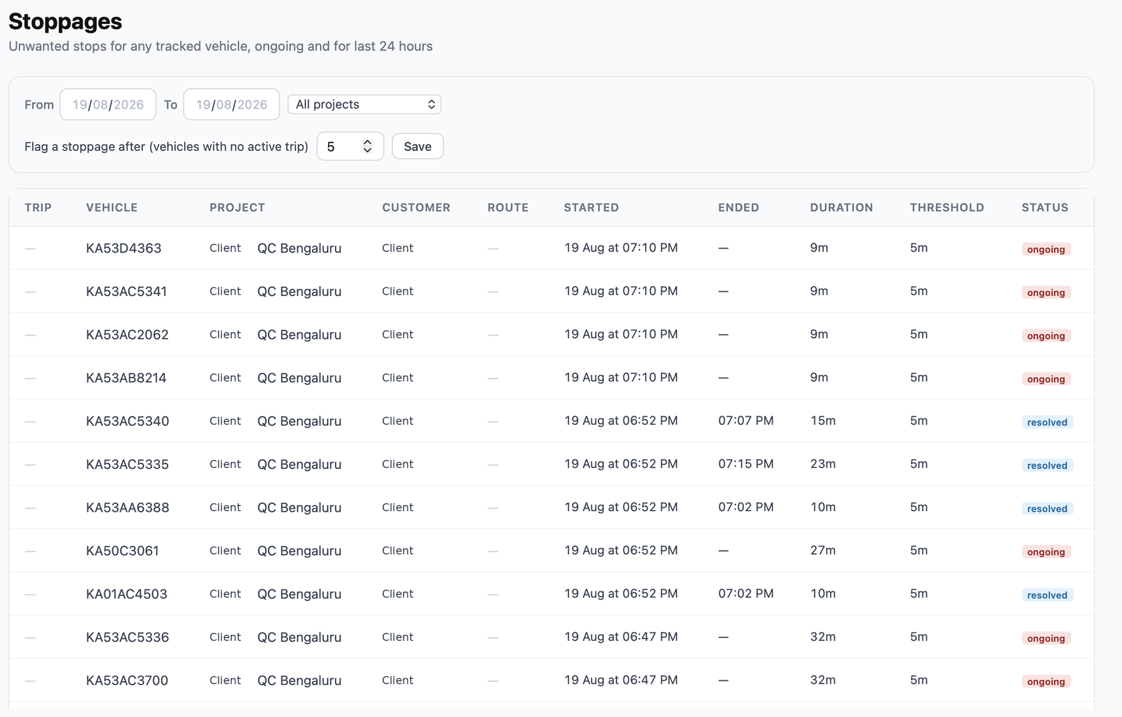Click the 15m duration value
Image resolution: width=1122 pixels, height=717 pixels.
tap(823, 420)
